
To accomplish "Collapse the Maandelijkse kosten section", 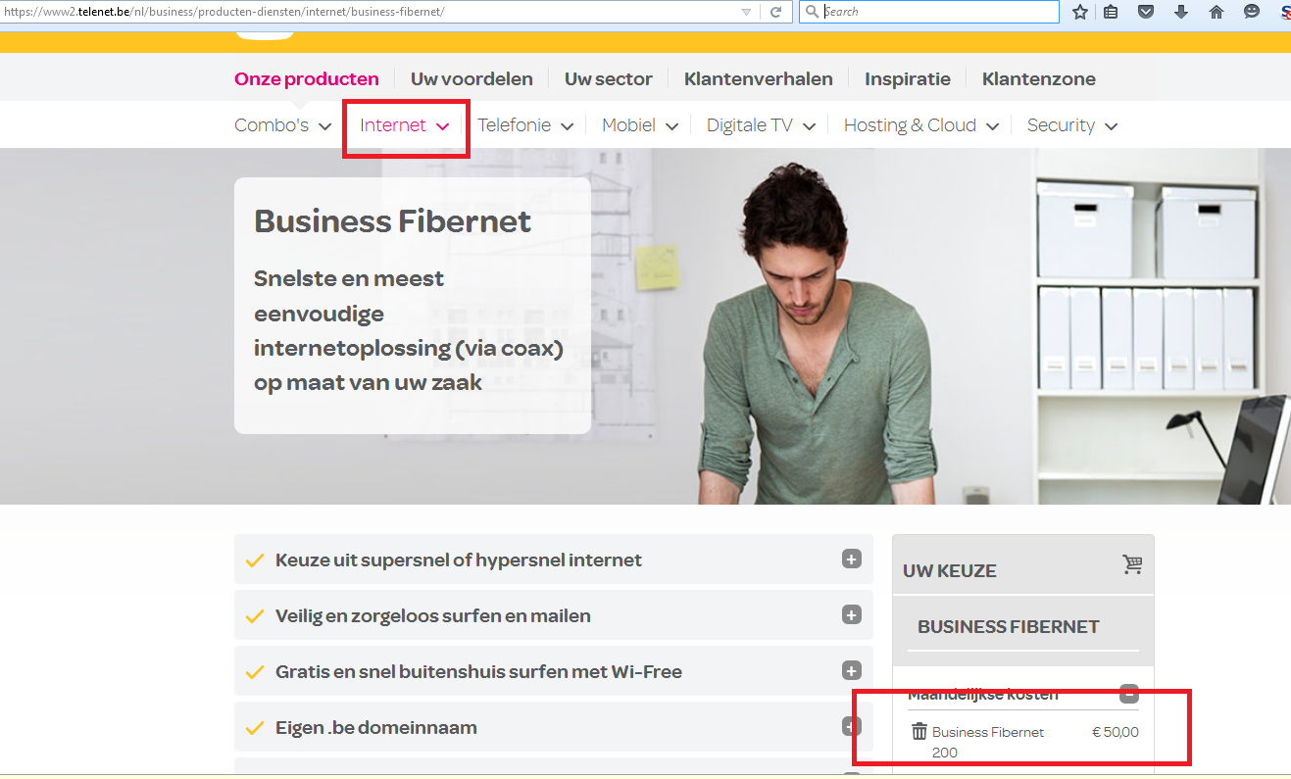I will [1129, 695].
